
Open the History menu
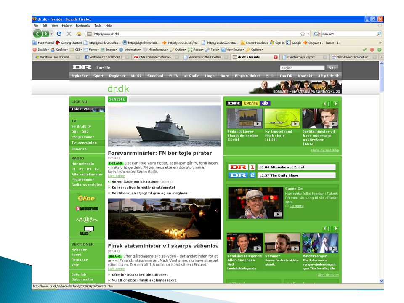click(x=67, y=26)
